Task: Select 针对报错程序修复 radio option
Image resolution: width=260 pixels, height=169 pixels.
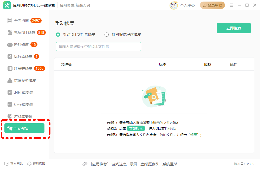Action: [x=106, y=35]
